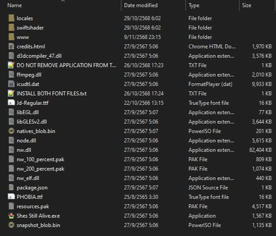The width and height of the screenshot is (276, 236).
Task: Select the www folder name
Action: point(22,37)
